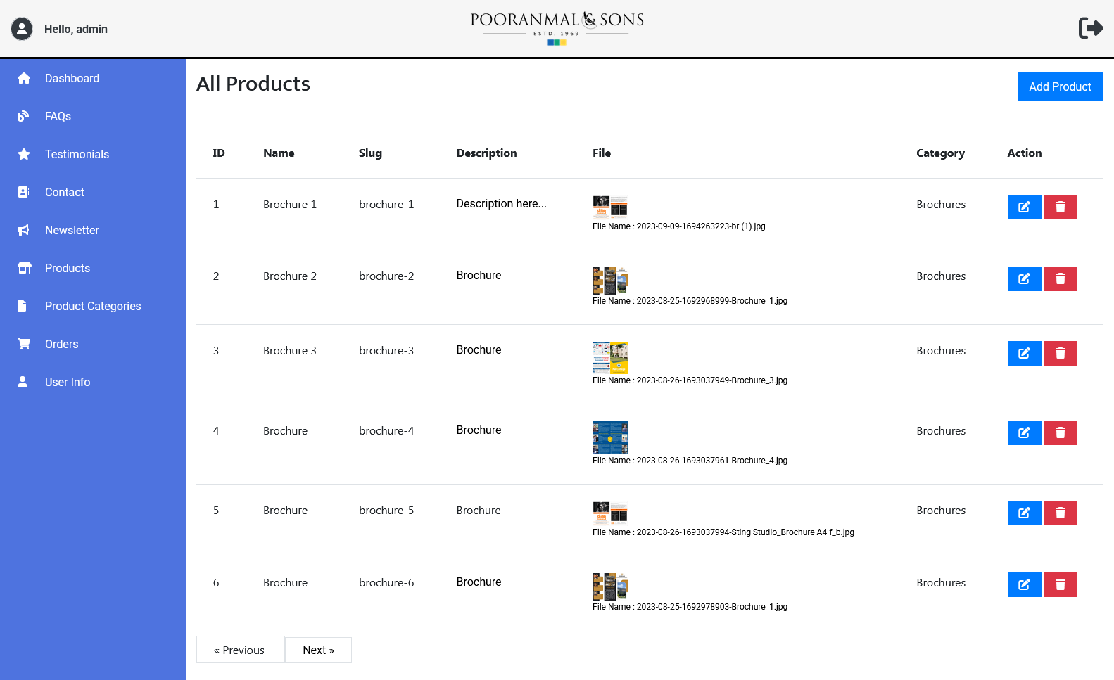Edit Brochure 1 using pencil icon
Screen dimensions: 1114x680
click(x=1024, y=207)
